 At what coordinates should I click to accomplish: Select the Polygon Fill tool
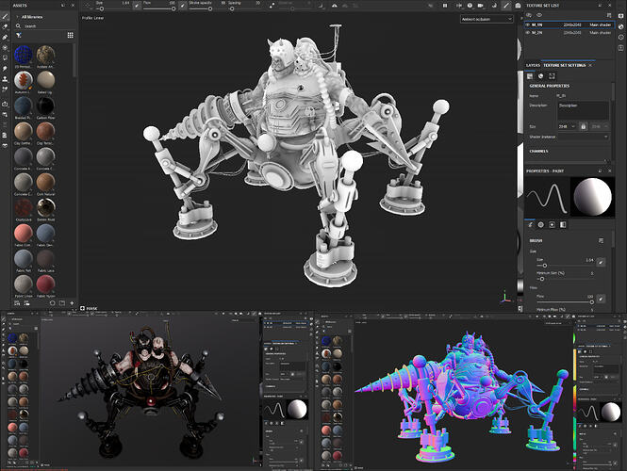5,47
